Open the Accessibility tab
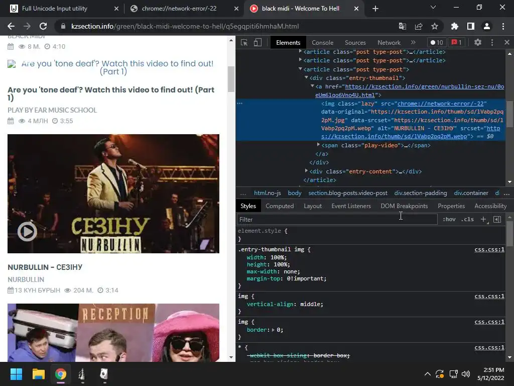This screenshot has height=386, width=514. click(490, 206)
